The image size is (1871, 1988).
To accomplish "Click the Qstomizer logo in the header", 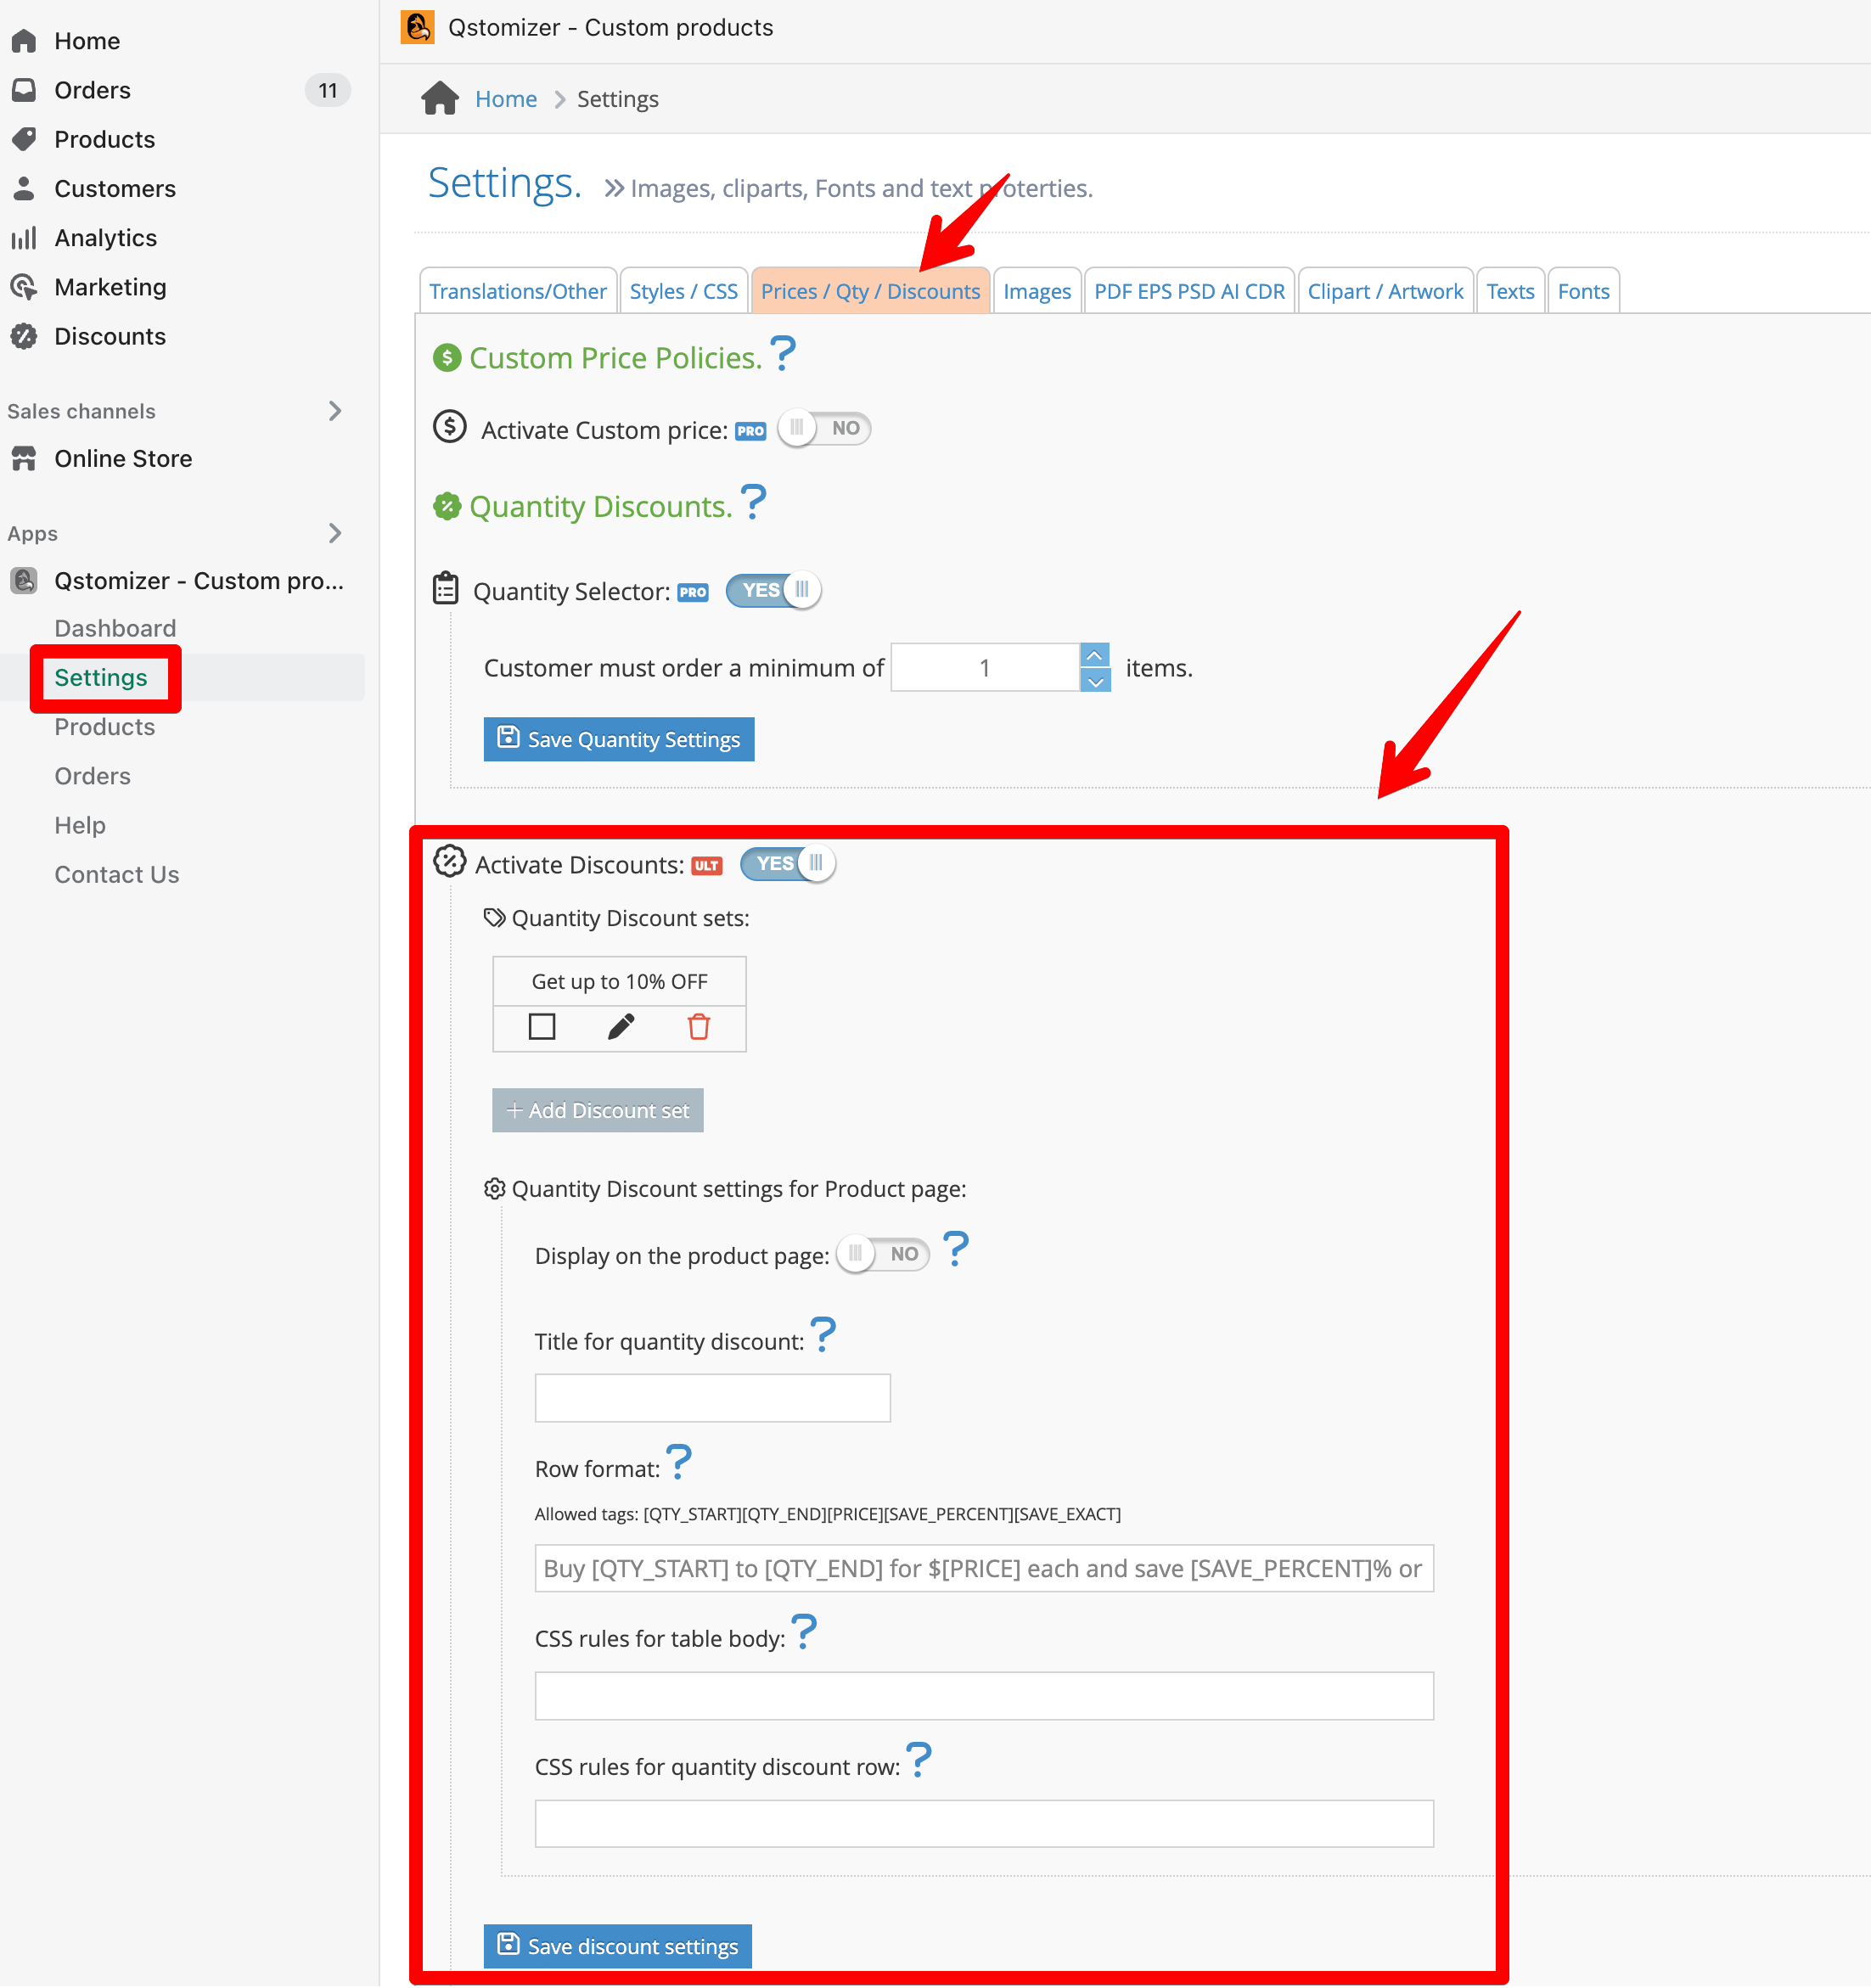I will point(417,27).
